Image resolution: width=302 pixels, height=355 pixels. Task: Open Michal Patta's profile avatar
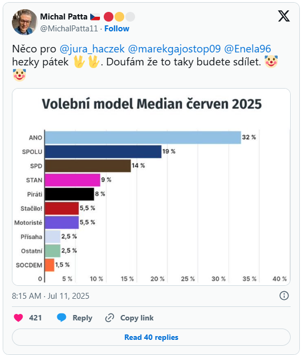(24, 22)
